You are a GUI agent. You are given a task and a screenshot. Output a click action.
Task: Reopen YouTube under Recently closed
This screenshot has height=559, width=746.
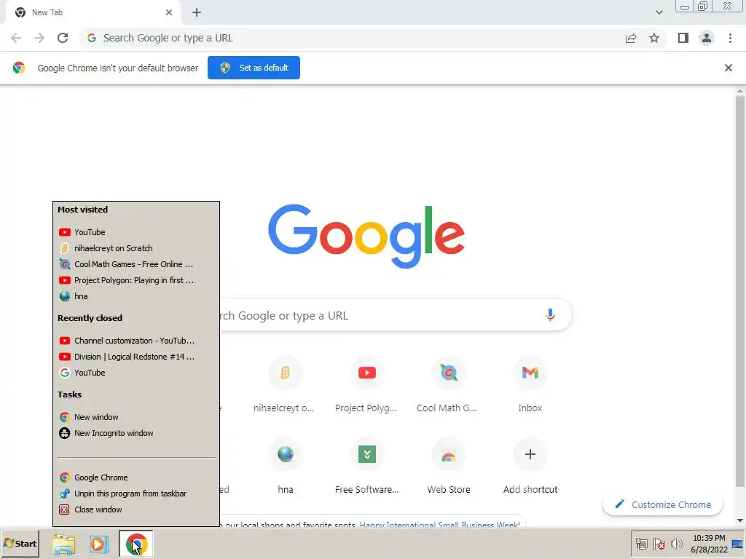(136, 373)
